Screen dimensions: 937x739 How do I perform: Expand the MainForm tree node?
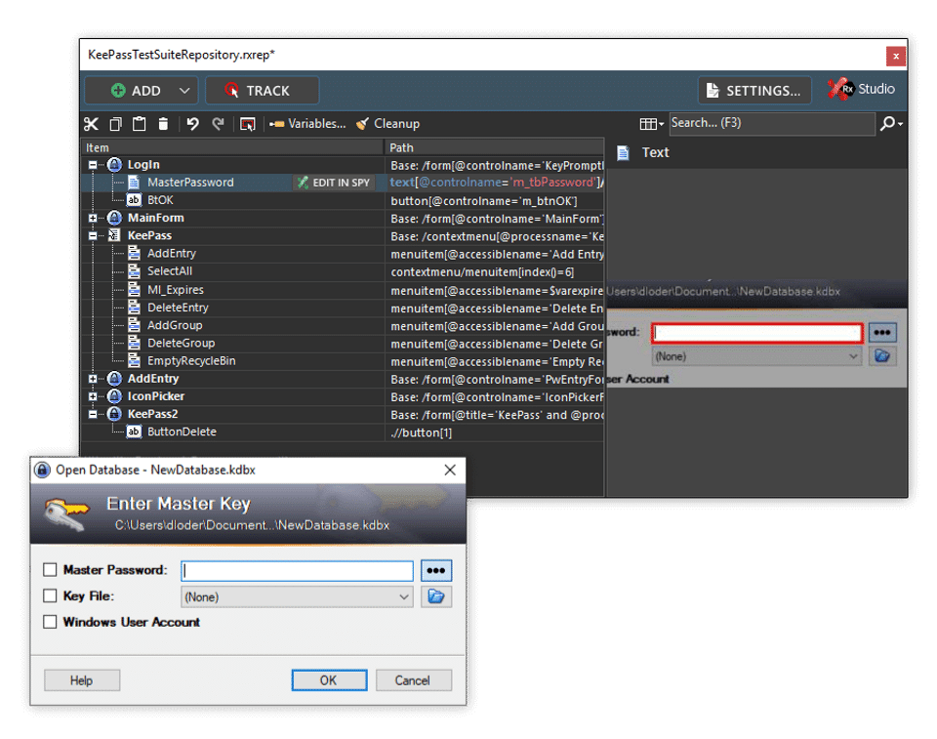coord(93,219)
